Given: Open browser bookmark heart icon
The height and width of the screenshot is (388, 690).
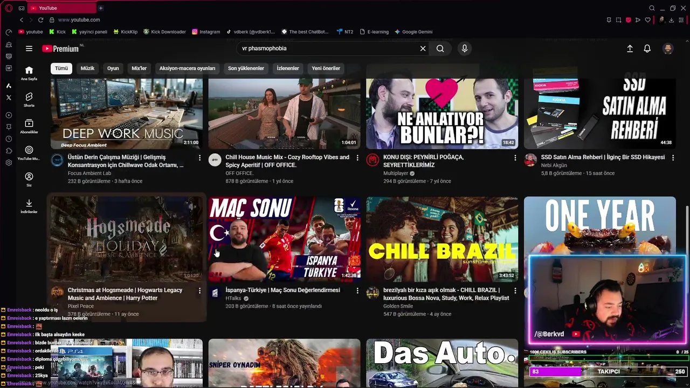Looking at the screenshot, I should 648,20.
